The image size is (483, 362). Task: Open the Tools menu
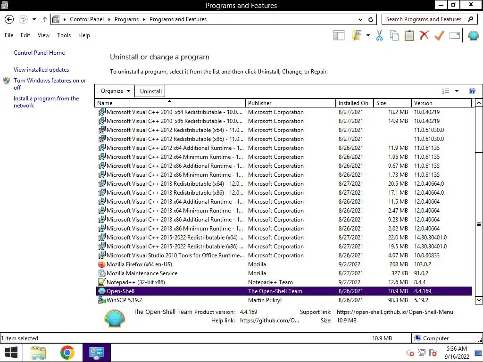click(64, 35)
